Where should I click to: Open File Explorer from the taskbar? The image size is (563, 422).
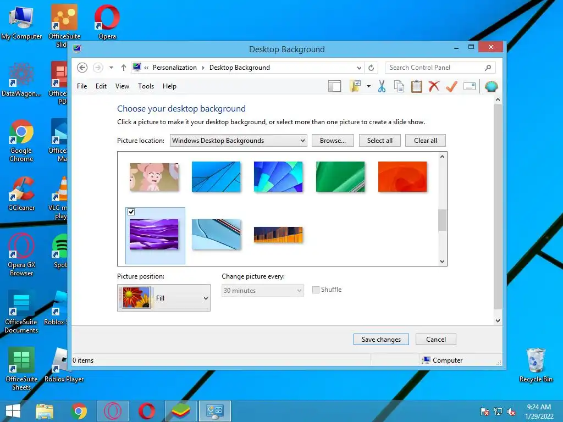(x=45, y=411)
